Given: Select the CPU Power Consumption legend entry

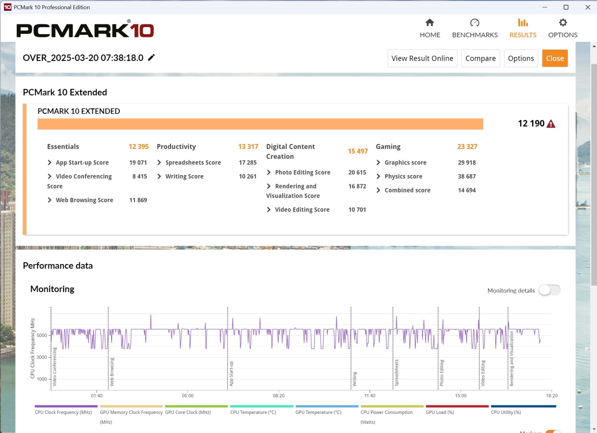Looking at the screenshot, I should (392, 414).
